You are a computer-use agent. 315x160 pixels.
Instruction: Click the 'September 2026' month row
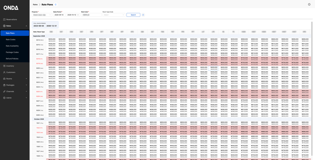[x=172, y=36]
